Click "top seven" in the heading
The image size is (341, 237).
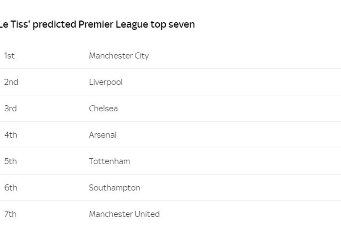173,25
